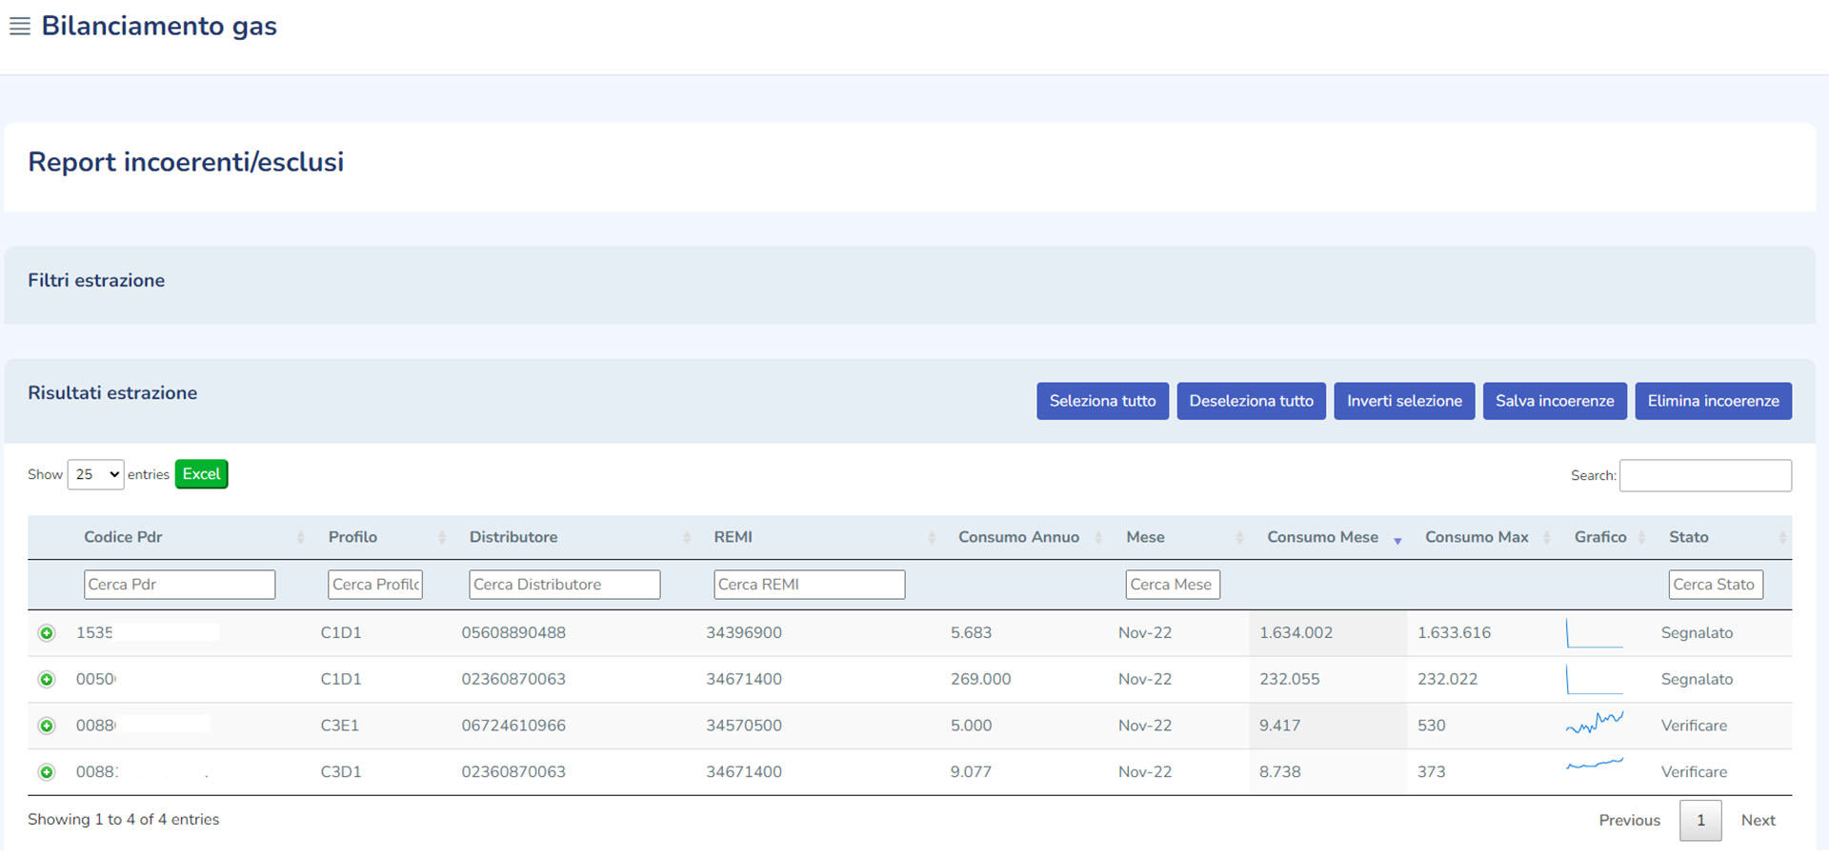Open sparkline chart for 1.634.002 consumption row
This screenshot has height=857, width=1829.
click(1594, 633)
